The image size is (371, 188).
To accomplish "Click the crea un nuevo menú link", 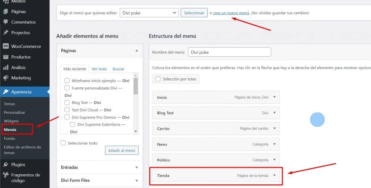I will (x=231, y=13).
